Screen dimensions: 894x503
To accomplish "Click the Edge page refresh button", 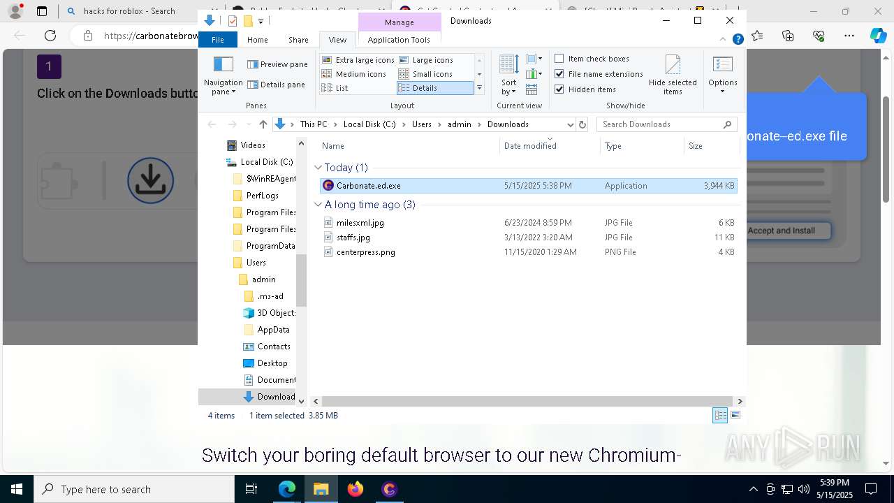I will (50, 36).
